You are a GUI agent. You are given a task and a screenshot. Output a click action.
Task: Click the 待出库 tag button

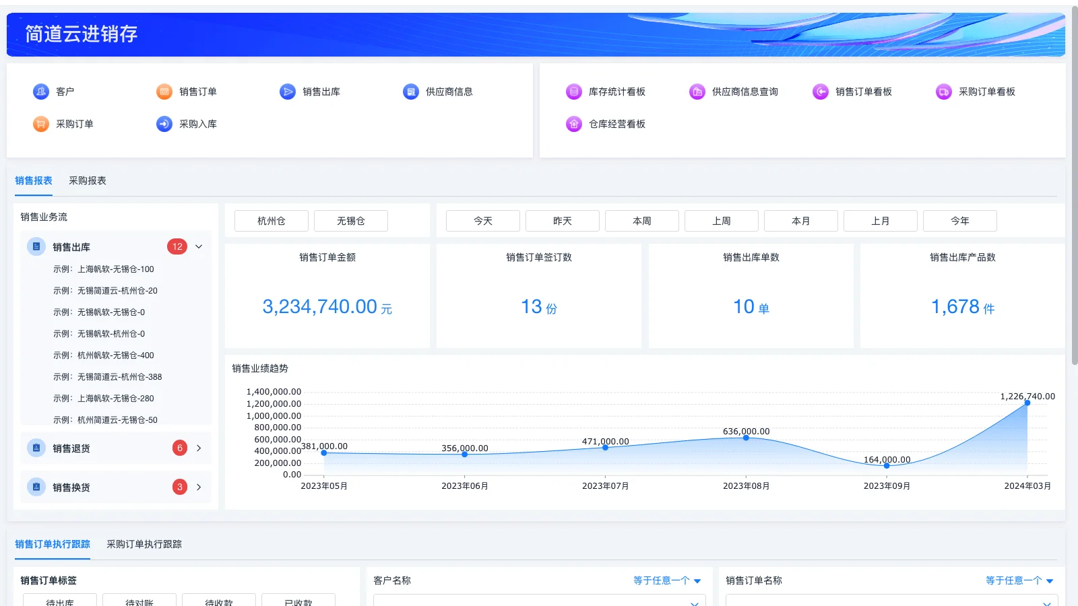(60, 600)
